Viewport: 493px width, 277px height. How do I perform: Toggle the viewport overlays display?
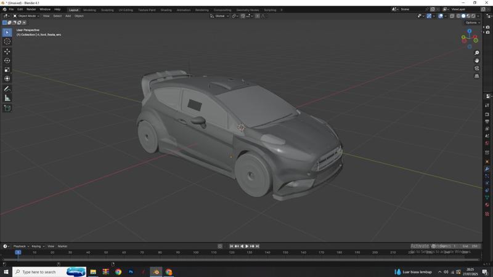coord(441,16)
